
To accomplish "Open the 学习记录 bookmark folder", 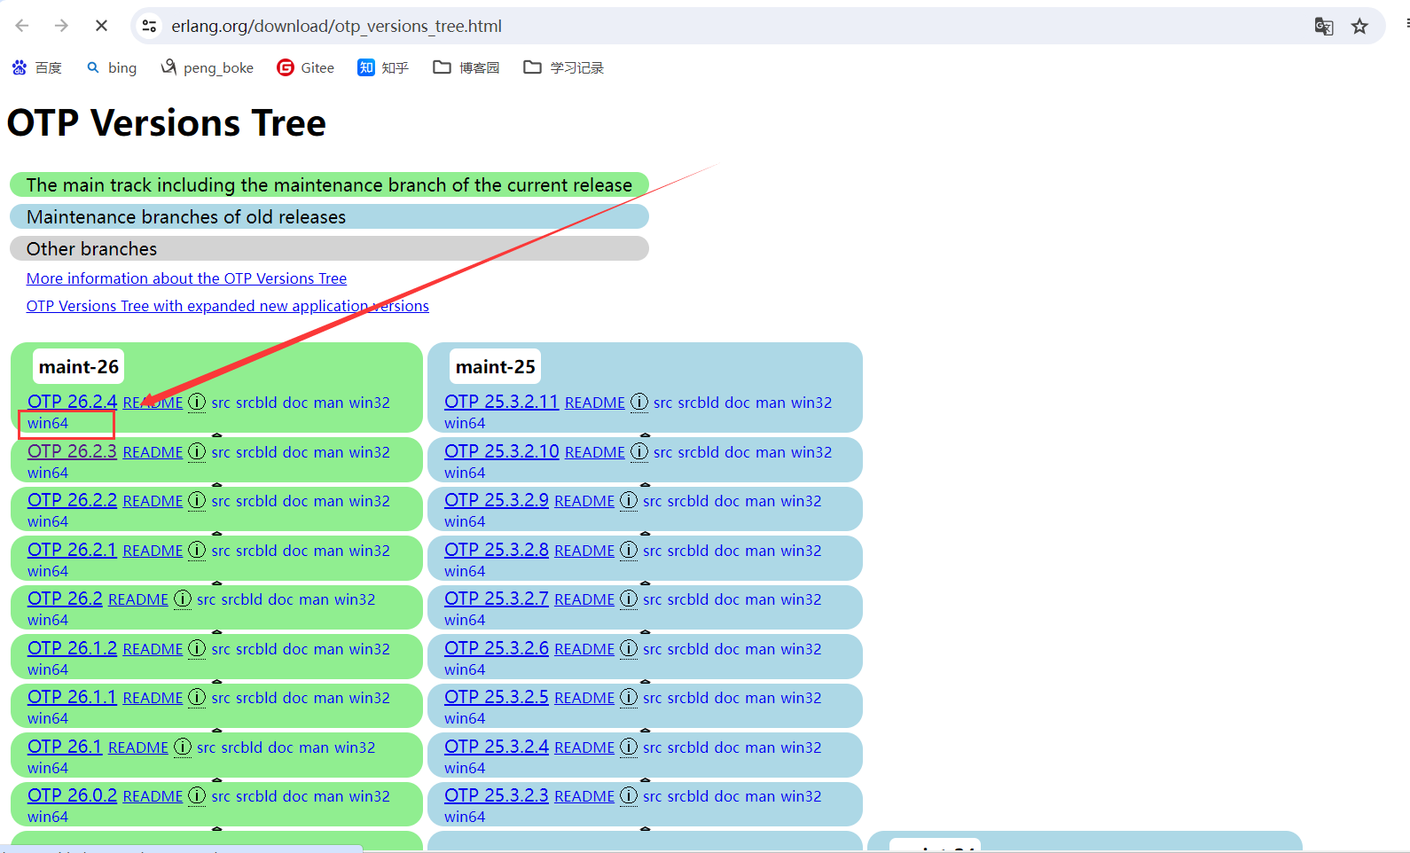I will [x=564, y=67].
